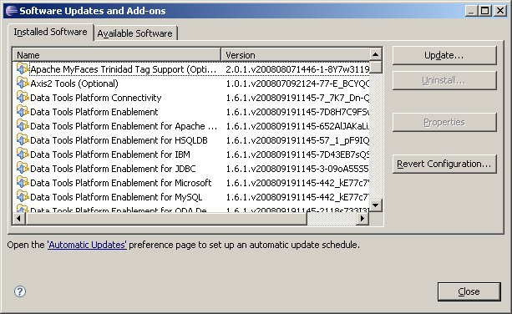Open the 'Automatic Updates' preference link
The image size is (512, 314).
pos(87,245)
